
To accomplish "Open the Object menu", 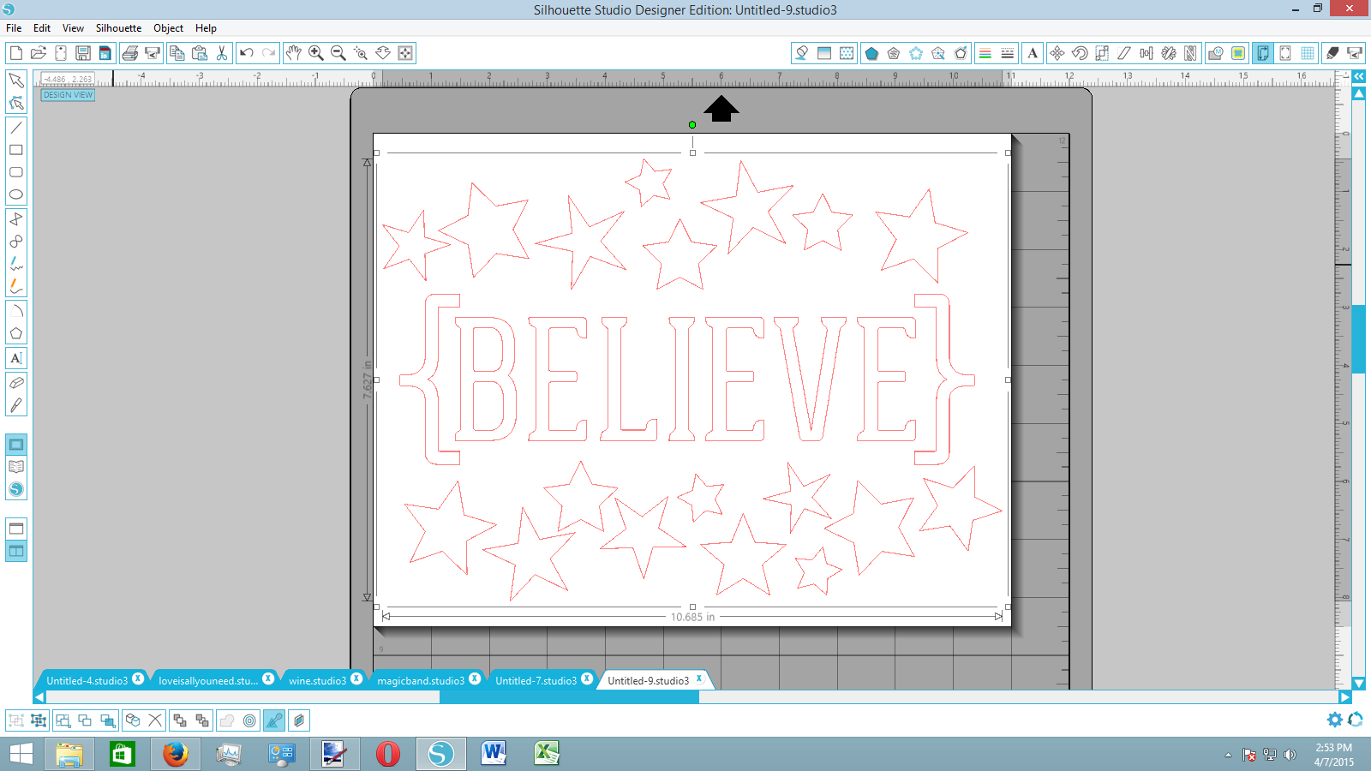I will 168,28.
